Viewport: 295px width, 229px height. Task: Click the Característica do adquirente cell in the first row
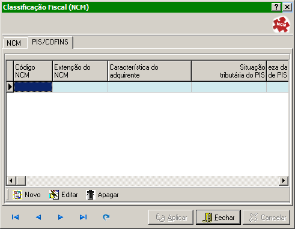pyautogui.click(x=150, y=87)
